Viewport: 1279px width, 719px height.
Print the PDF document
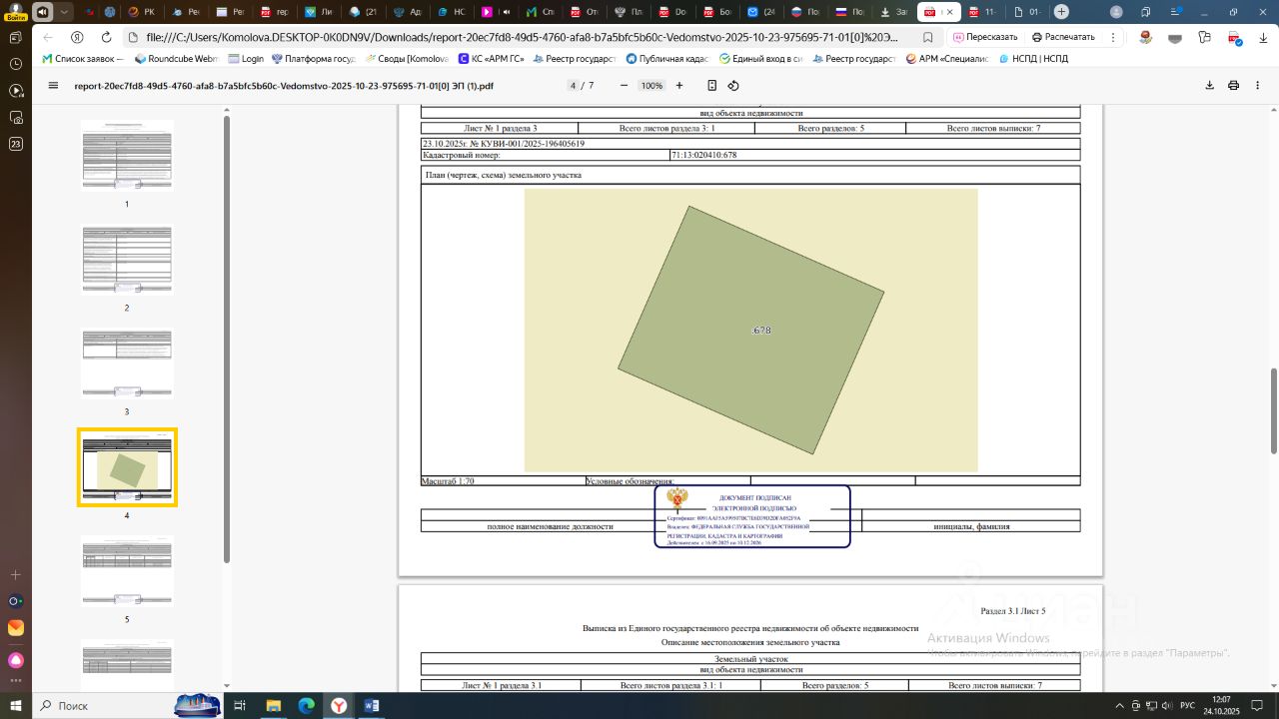coord(1233,86)
